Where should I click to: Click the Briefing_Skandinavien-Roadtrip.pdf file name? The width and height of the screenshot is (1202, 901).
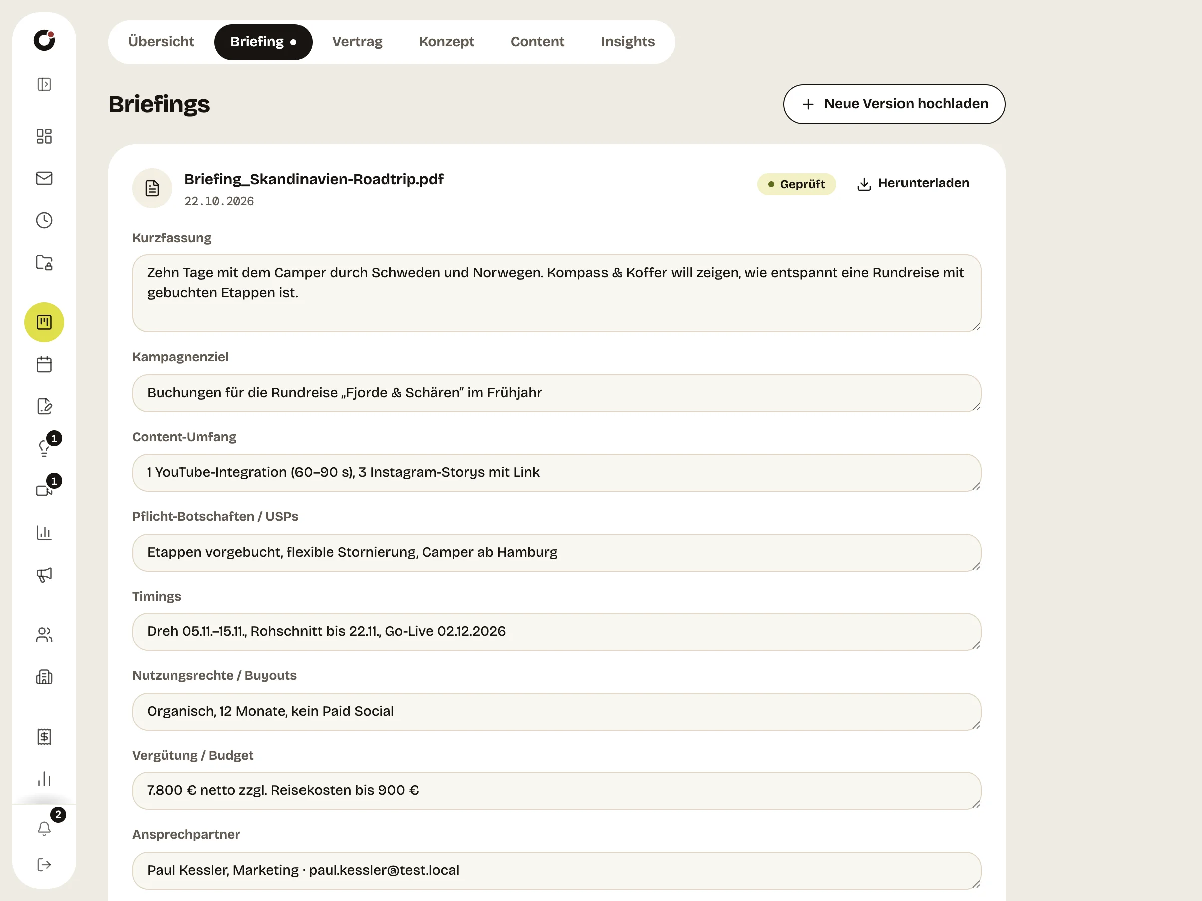coord(314,179)
